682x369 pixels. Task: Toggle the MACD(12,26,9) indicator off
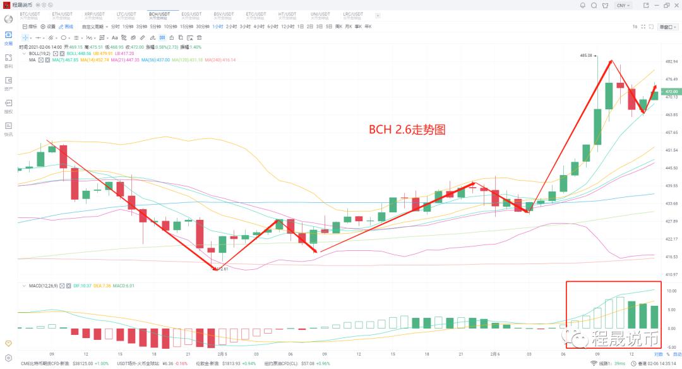tap(61, 286)
